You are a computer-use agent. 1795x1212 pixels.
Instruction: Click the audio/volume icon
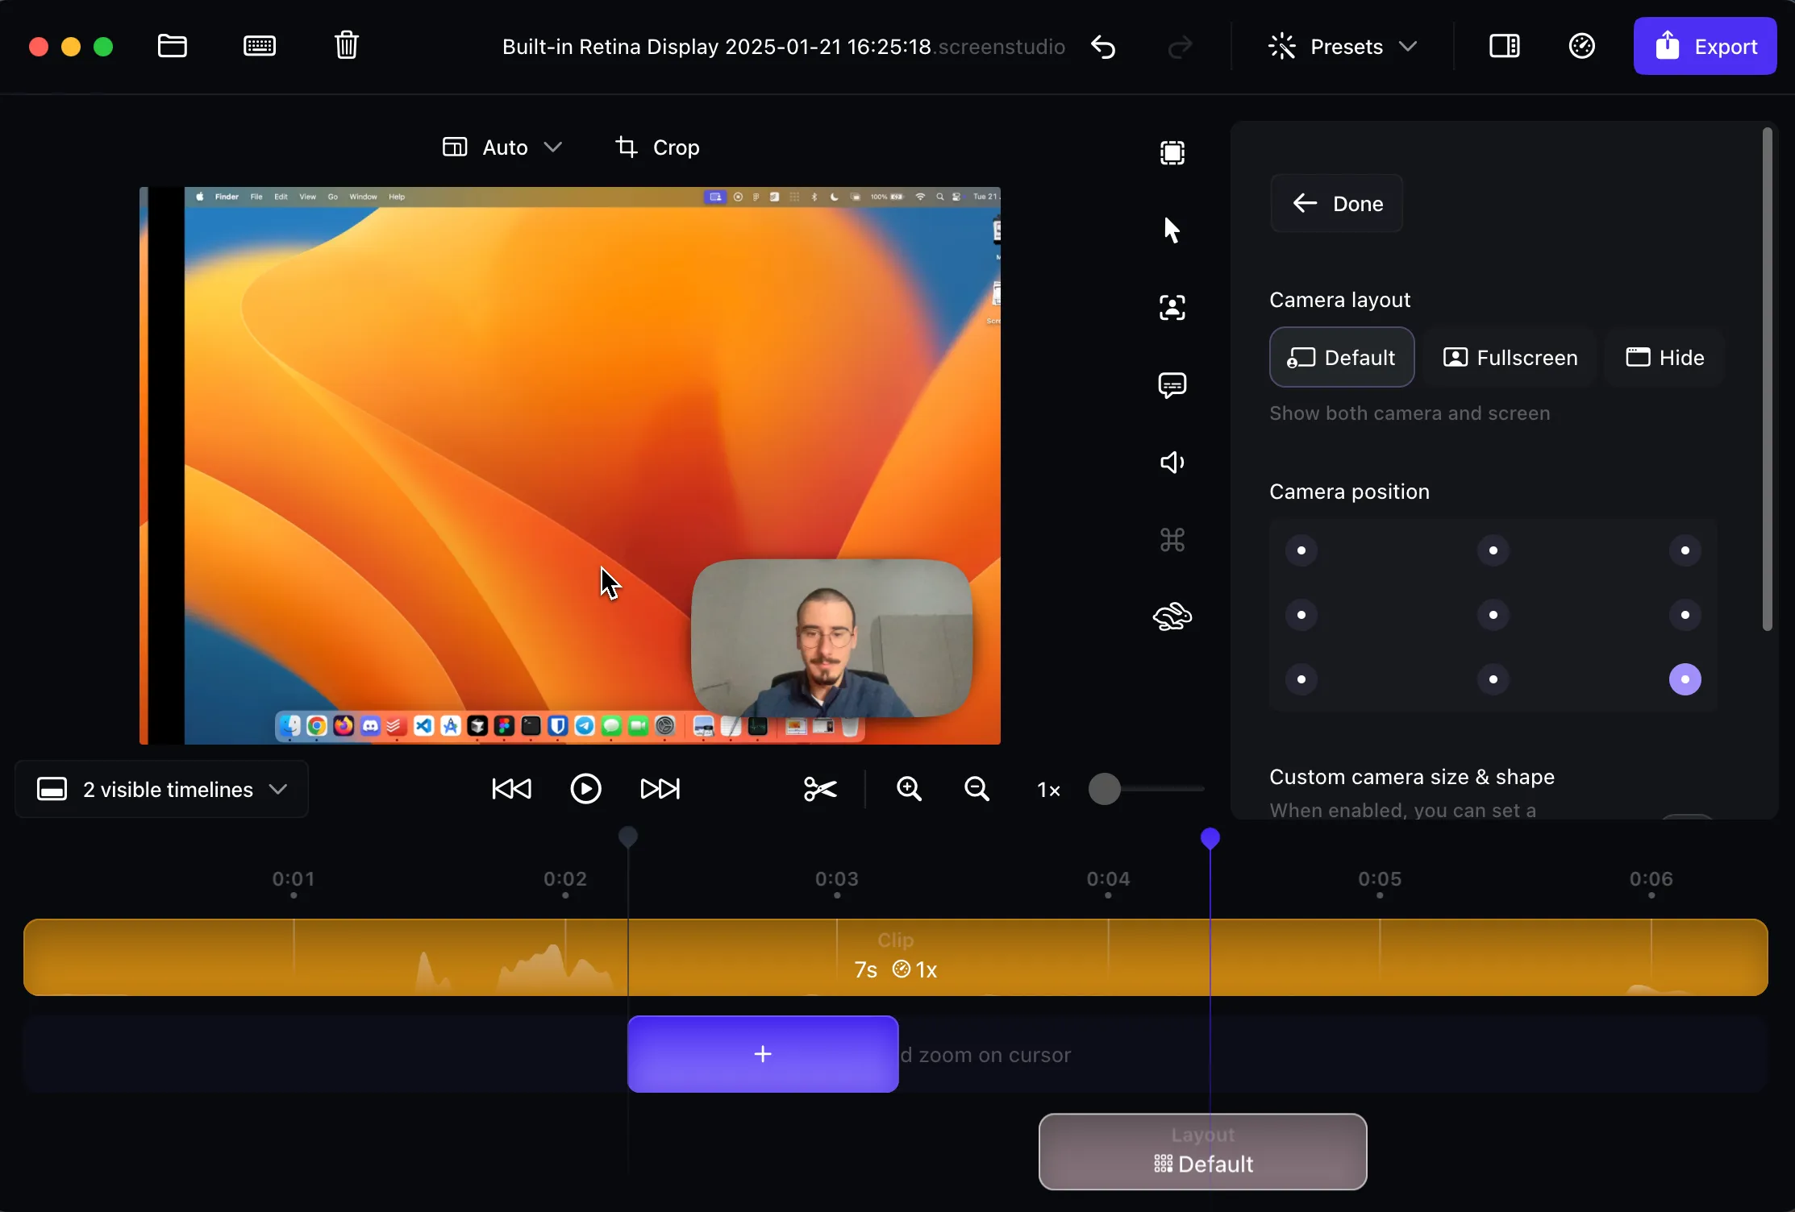[x=1171, y=461]
